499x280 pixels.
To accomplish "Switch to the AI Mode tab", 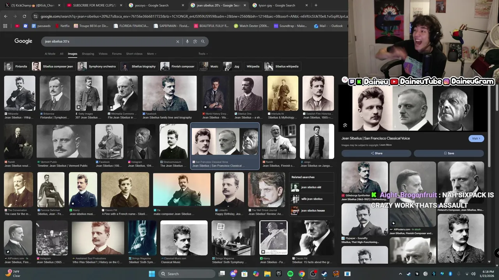I will point(50,54).
